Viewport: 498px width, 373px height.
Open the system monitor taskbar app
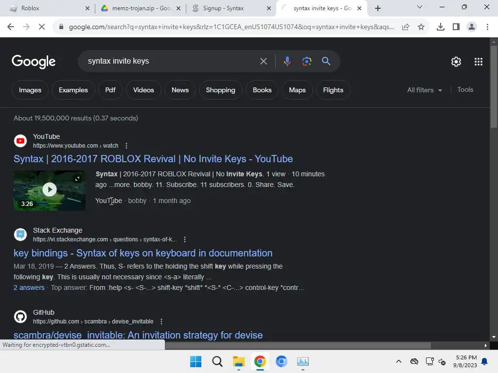pos(302,361)
